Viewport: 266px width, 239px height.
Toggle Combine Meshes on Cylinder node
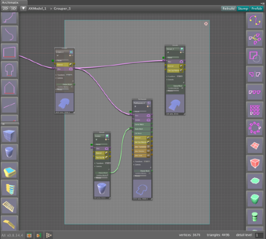click(108, 175)
